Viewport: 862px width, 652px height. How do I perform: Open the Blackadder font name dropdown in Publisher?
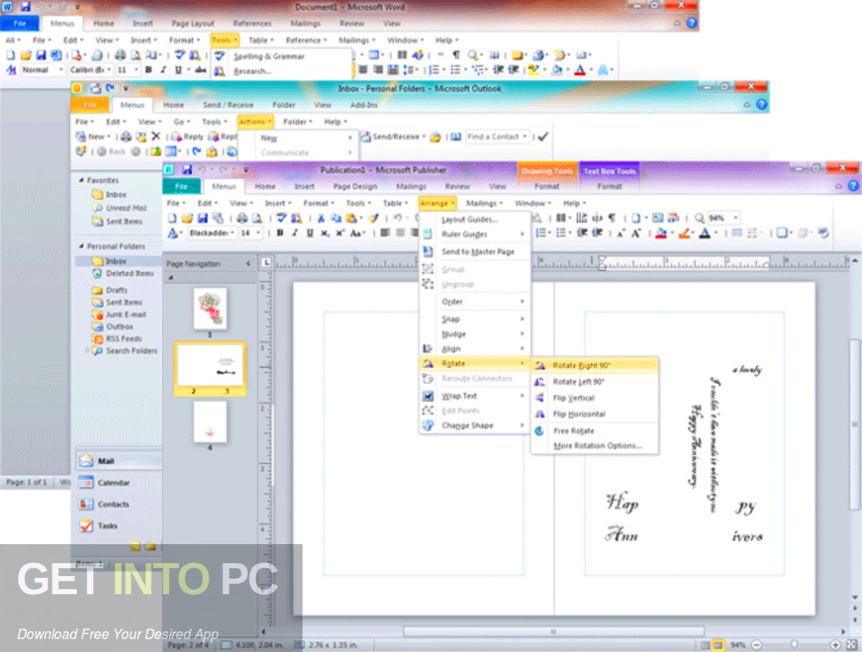pos(233,233)
